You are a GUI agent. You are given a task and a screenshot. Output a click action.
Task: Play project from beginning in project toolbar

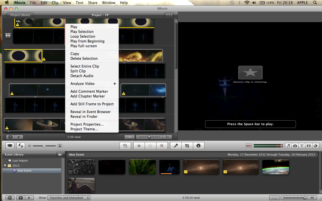point(19,137)
